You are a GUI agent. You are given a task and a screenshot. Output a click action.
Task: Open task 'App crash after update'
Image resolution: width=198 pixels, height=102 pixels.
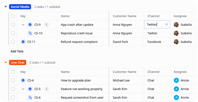[x=77, y=25]
